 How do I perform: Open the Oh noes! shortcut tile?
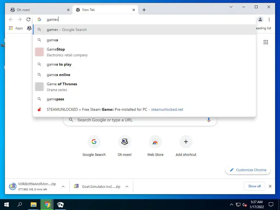coord(125,146)
